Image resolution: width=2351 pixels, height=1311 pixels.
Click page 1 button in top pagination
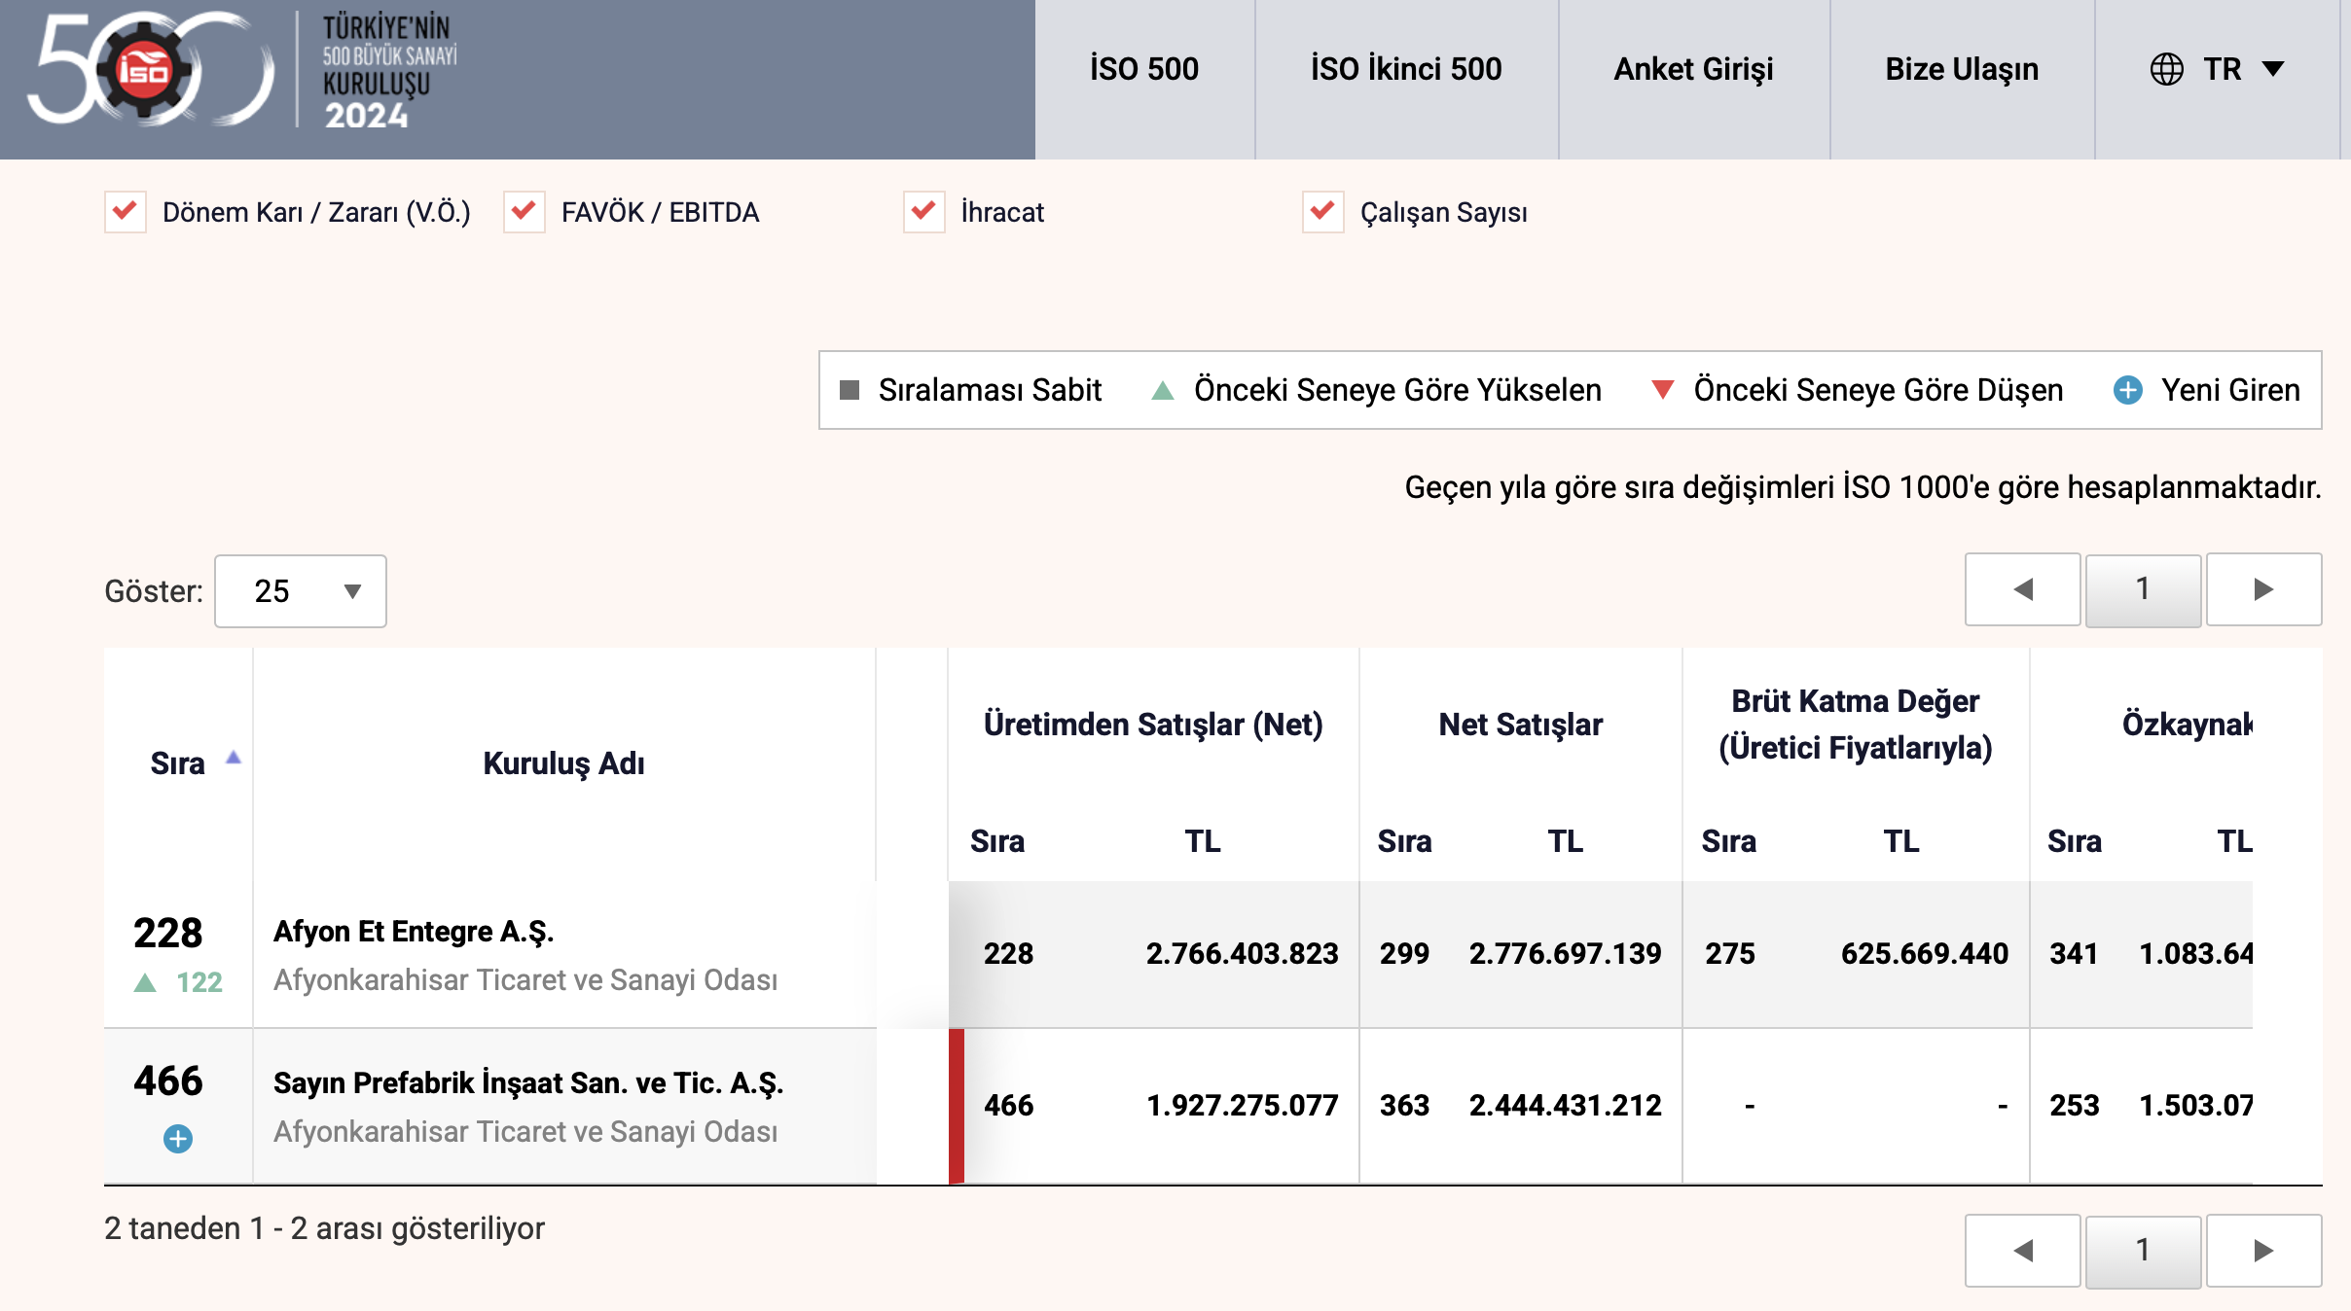(x=2143, y=589)
